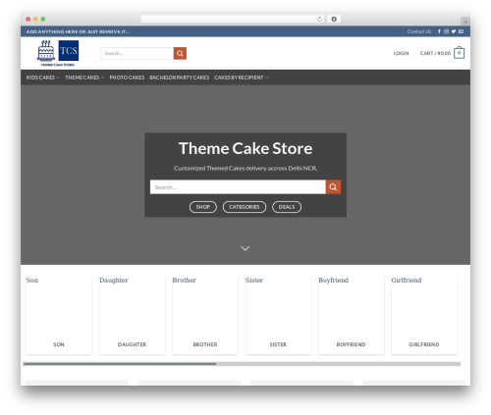Click the Contact Us link

pyautogui.click(x=419, y=31)
